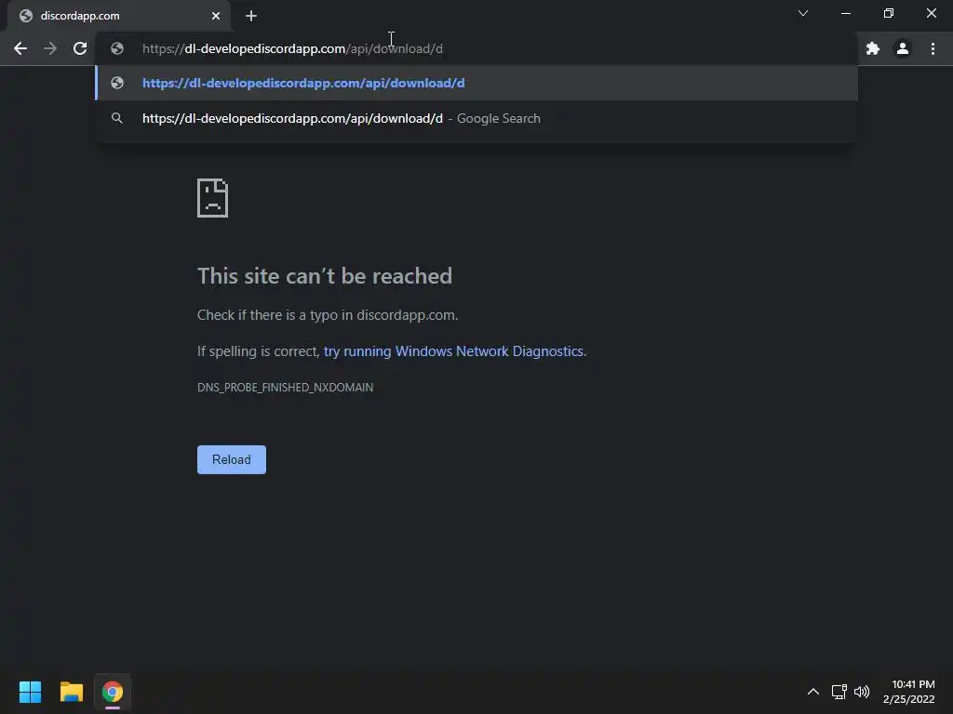Open a new tab with plus button
Screen dimensions: 953x714
tap(251, 17)
